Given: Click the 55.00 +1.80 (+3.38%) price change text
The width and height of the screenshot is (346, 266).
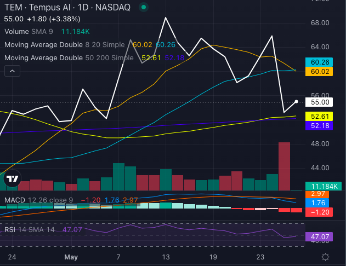Looking at the screenshot, I should pyautogui.click(x=42, y=19).
